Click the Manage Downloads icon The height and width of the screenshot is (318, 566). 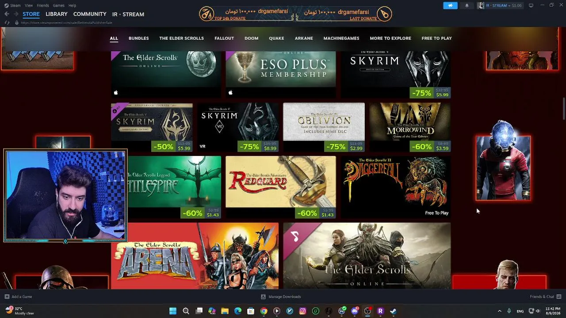pyautogui.click(x=263, y=297)
